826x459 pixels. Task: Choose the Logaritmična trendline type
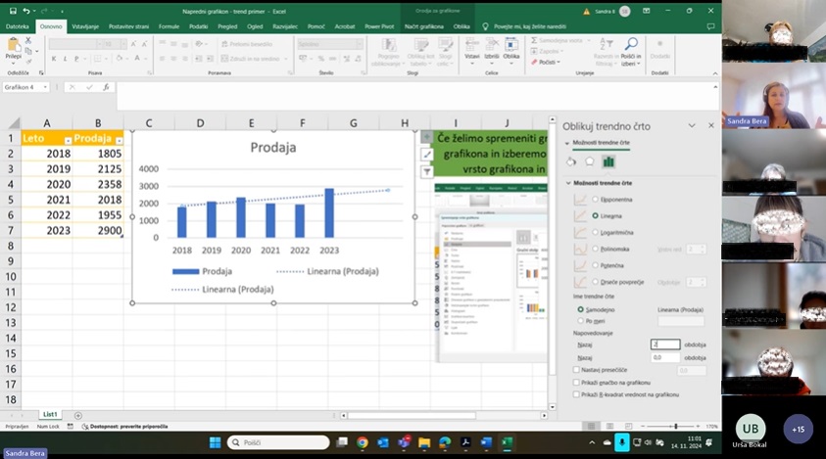point(595,232)
